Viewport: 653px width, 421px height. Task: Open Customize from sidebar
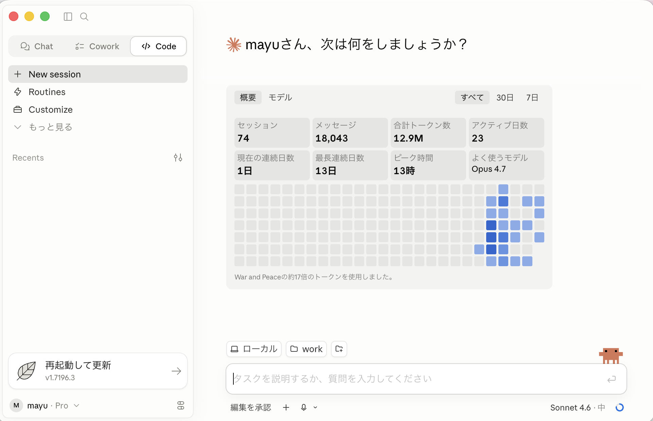point(98,109)
